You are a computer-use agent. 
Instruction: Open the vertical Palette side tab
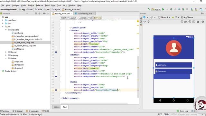click(141, 21)
